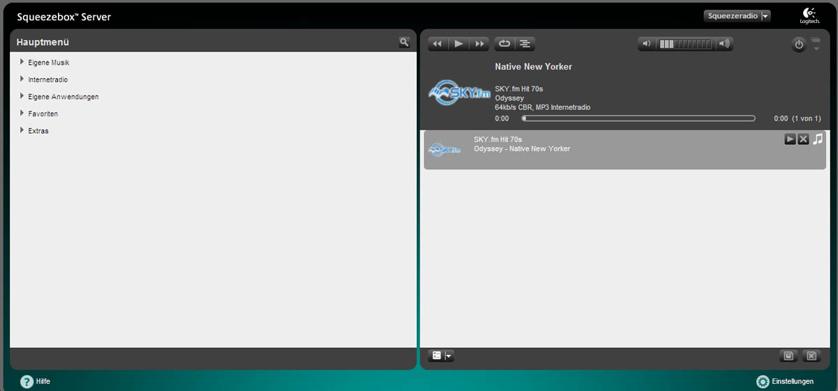The width and height of the screenshot is (838, 391).
Task: Play the SKY.fm Hit 70s playlist entry
Action: (x=790, y=139)
